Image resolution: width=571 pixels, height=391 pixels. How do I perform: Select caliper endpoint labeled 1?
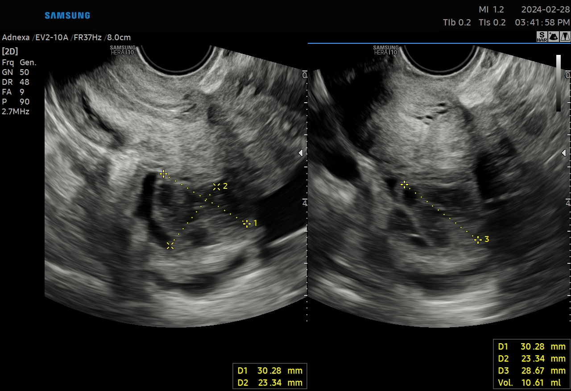[246, 223]
